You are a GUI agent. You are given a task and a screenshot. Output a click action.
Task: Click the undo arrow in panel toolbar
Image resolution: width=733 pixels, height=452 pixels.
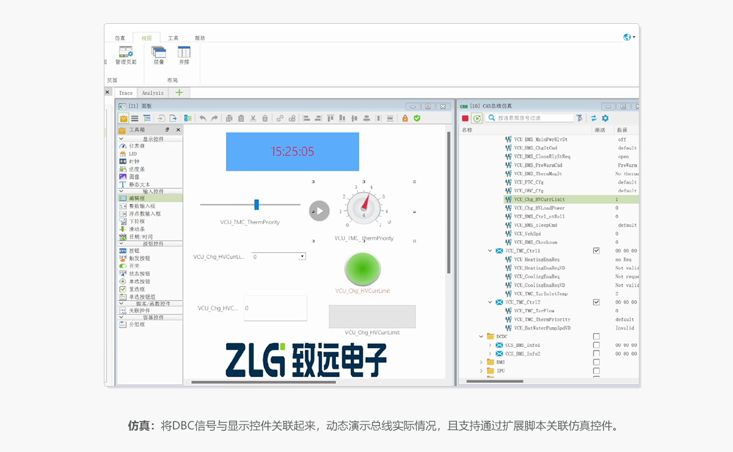[203, 118]
